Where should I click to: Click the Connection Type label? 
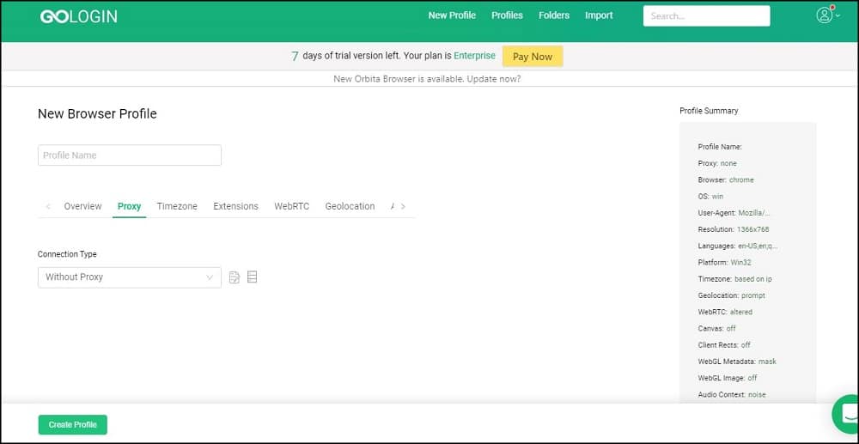(67, 254)
